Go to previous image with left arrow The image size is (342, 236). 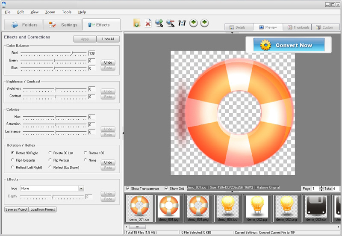[194, 23]
